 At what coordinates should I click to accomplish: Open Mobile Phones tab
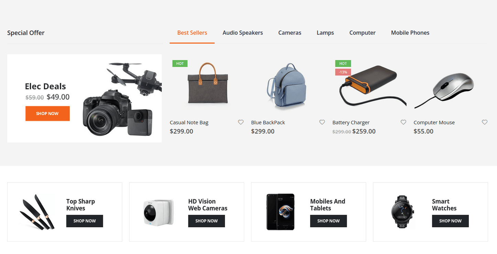[410, 33]
